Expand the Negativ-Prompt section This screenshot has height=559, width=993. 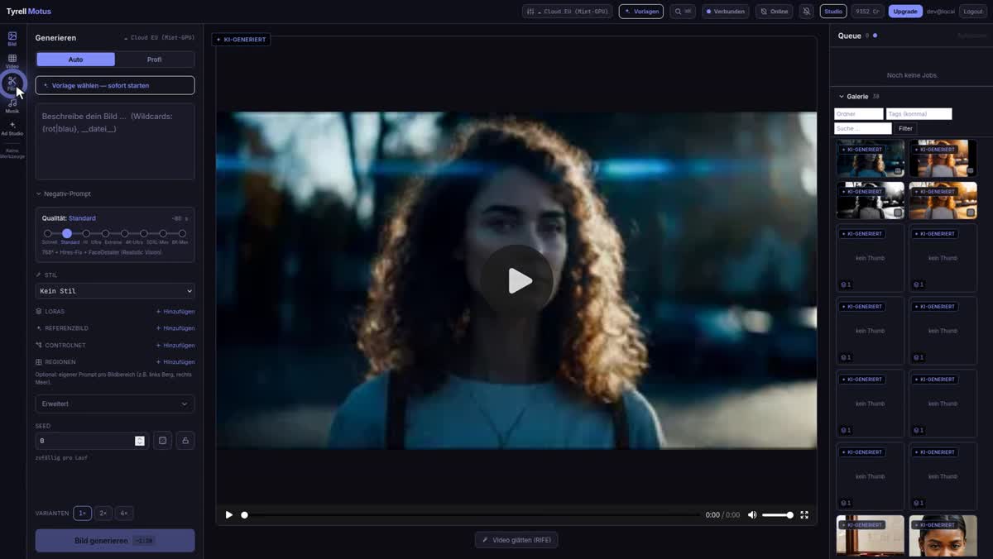pyautogui.click(x=64, y=194)
